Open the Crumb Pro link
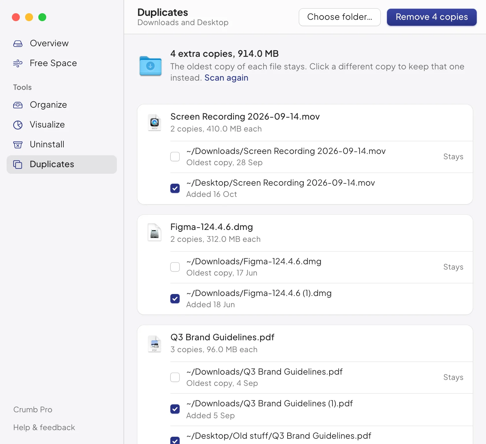Image resolution: width=486 pixels, height=444 pixels. (33, 410)
